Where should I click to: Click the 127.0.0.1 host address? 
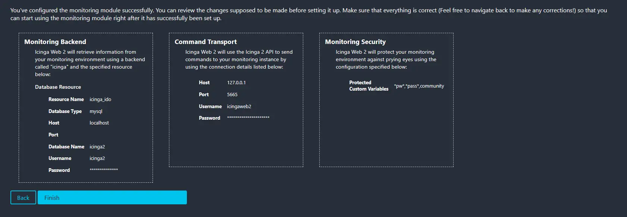(236, 83)
